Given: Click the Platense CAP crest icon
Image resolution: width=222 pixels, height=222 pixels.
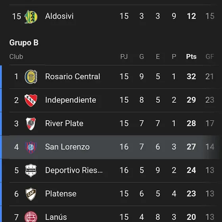Looking at the screenshot, I should point(31,194).
